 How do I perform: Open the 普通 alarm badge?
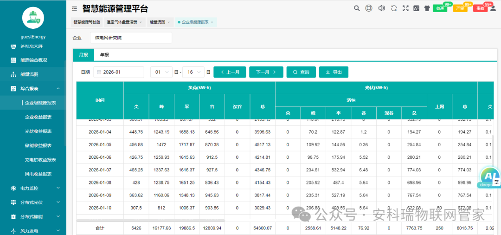click(440, 8)
